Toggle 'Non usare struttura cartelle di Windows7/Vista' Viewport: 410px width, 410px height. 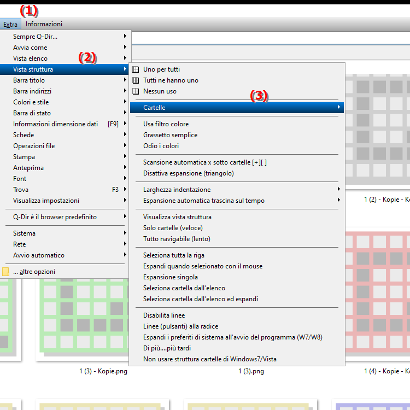[x=237, y=359]
